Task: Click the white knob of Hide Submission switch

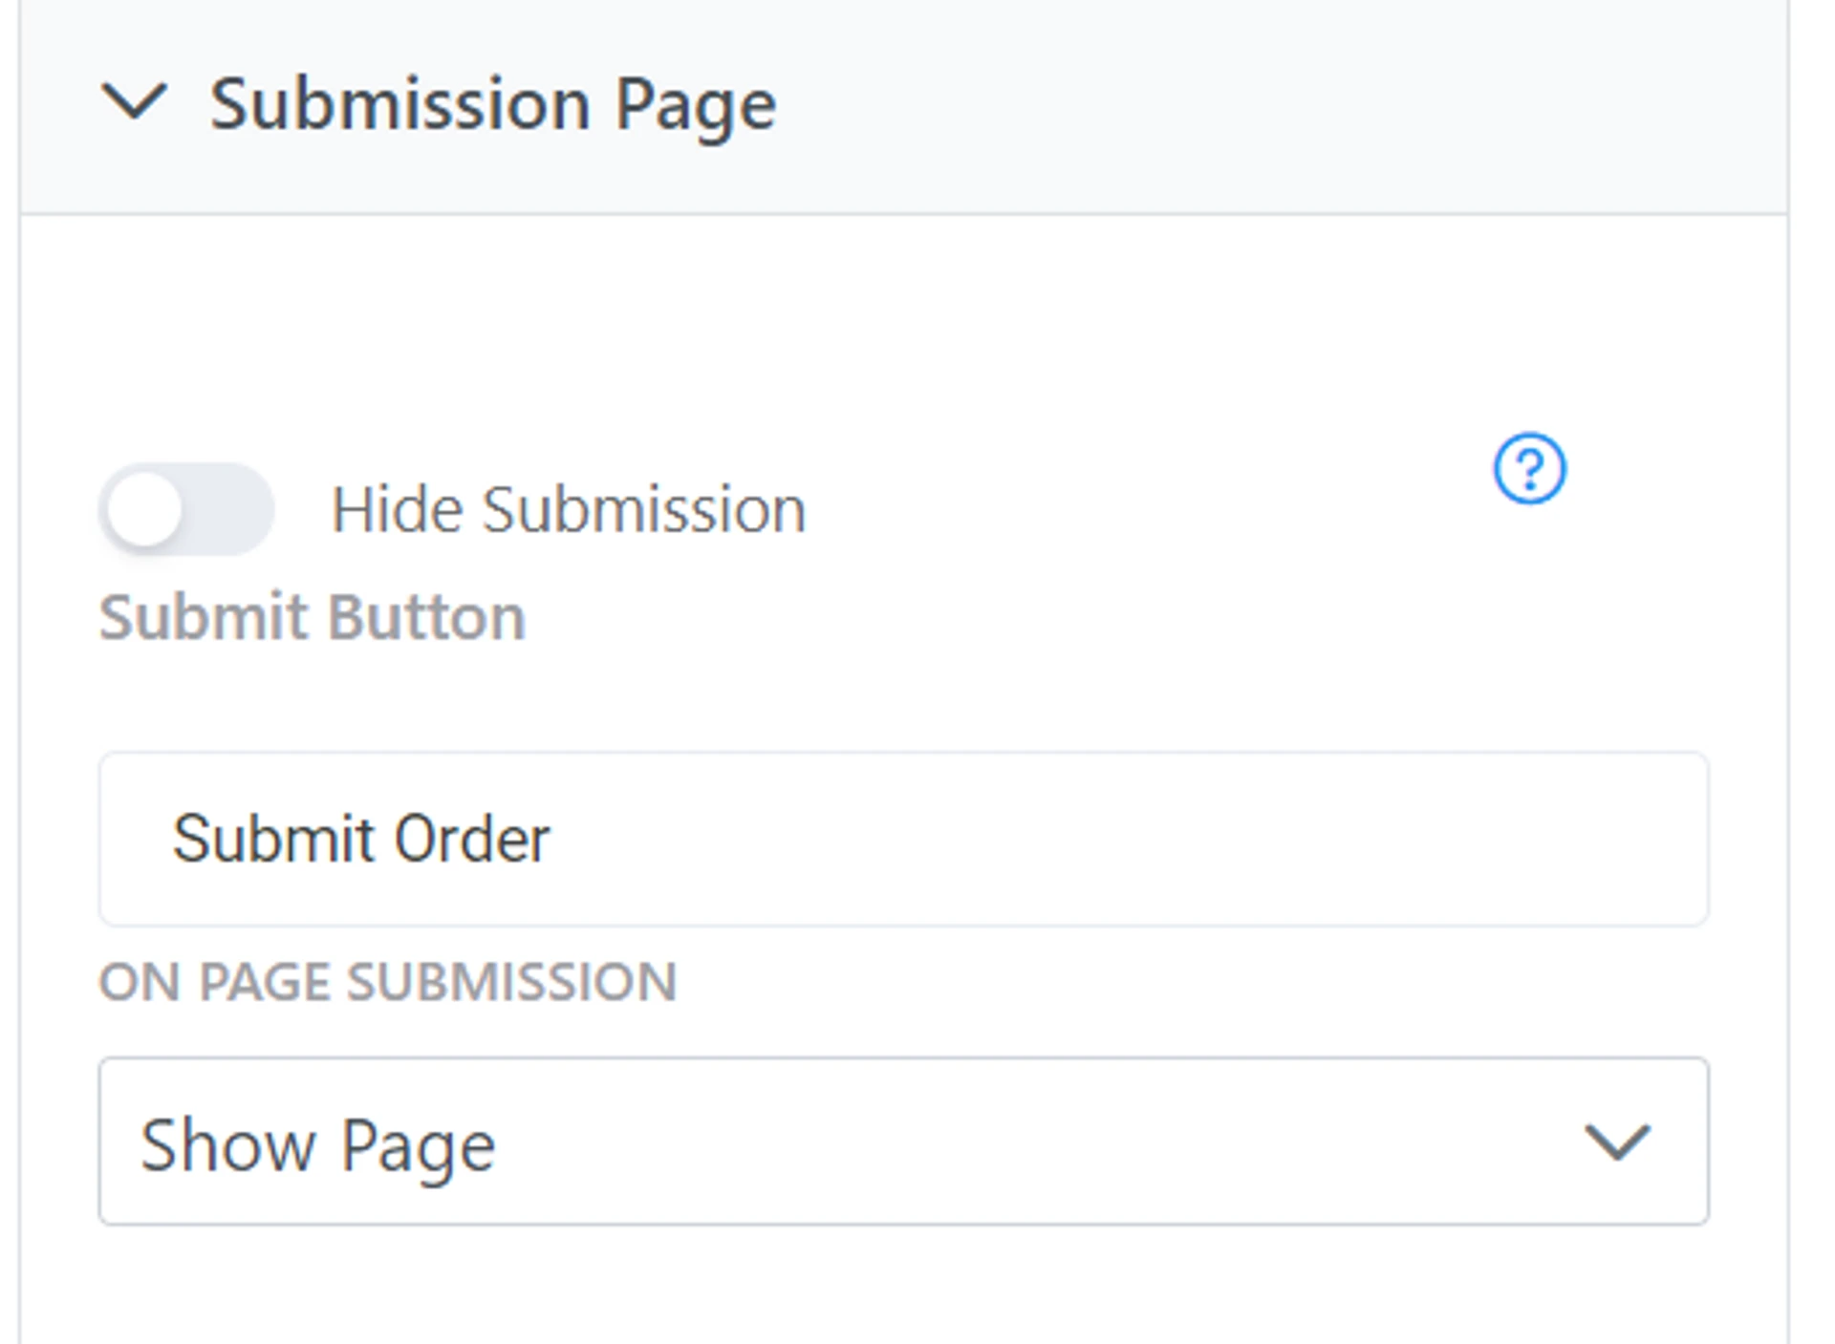Action: coord(145,510)
